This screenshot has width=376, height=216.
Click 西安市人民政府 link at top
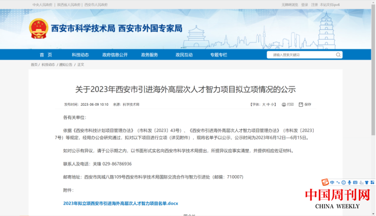(96, 4)
